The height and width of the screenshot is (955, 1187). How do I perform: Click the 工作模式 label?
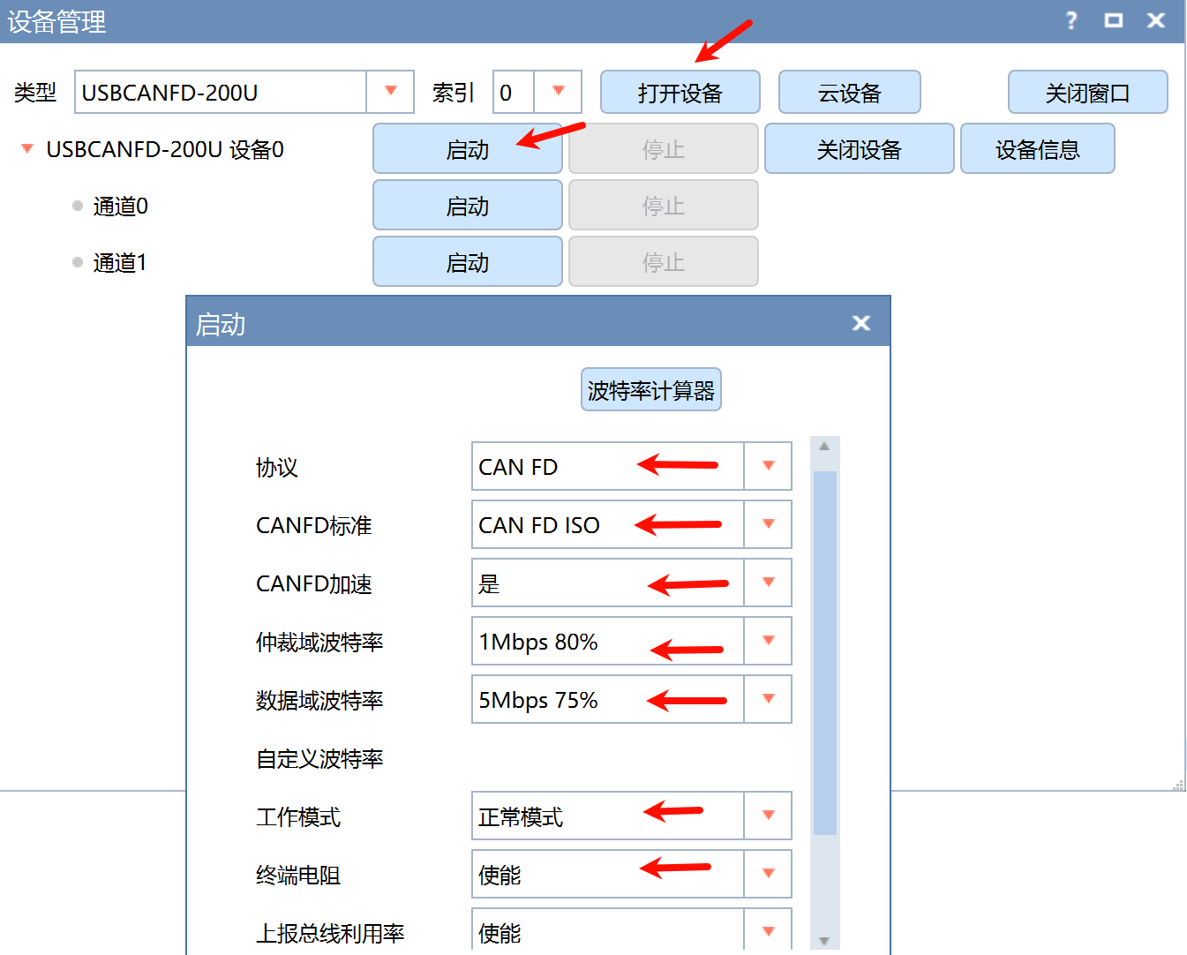[x=298, y=817]
